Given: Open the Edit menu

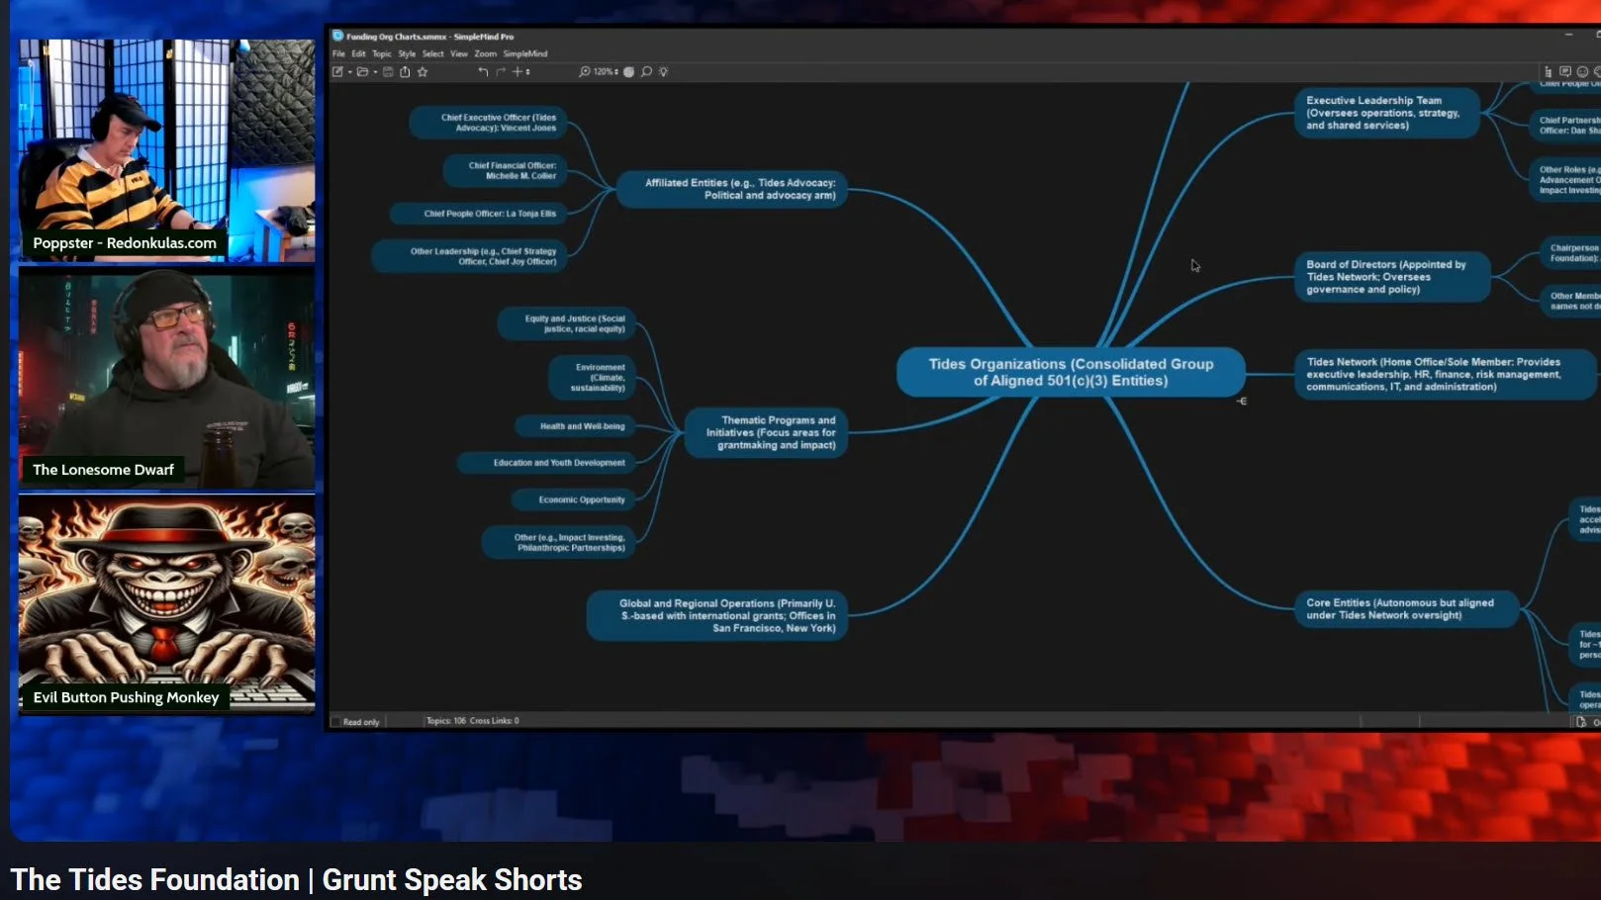Looking at the screenshot, I should coord(358,53).
